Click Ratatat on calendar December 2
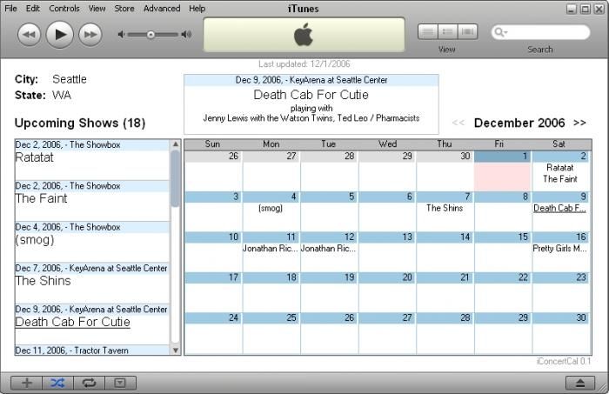This screenshot has width=609, height=394. pyautogui.click(x=559, y=168)
